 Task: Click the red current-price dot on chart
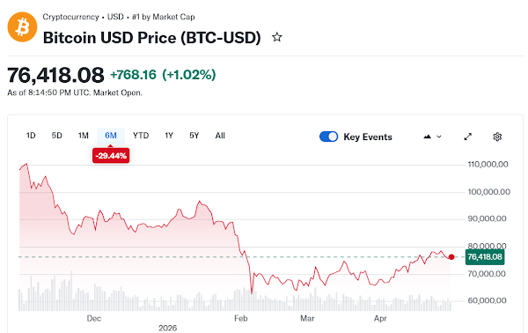point(451,257)
